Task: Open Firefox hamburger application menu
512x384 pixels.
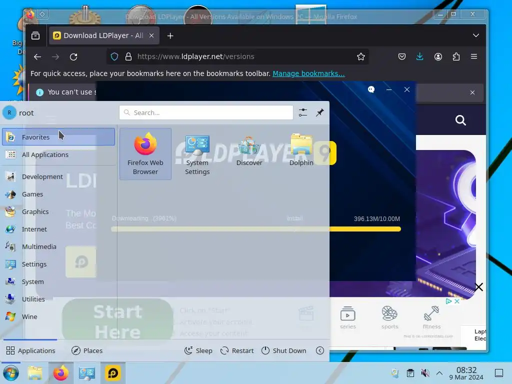Action: tap(474, 56)
